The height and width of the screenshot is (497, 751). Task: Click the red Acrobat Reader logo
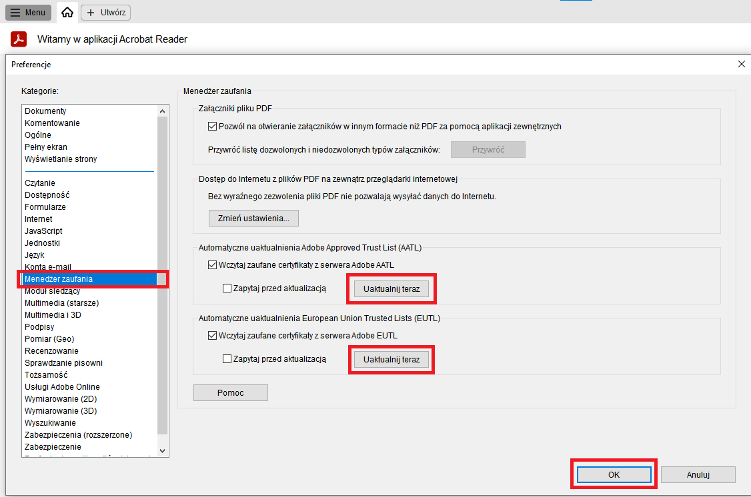(19, 39)
